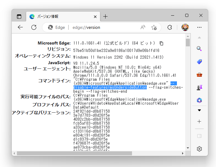Click the プロファイル パス label
This screenshot has width=216, height=167.
51,105
